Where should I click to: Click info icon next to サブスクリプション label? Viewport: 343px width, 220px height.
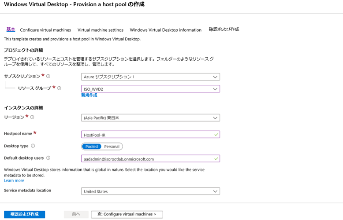pyautogui.click(x=48, y=76)
